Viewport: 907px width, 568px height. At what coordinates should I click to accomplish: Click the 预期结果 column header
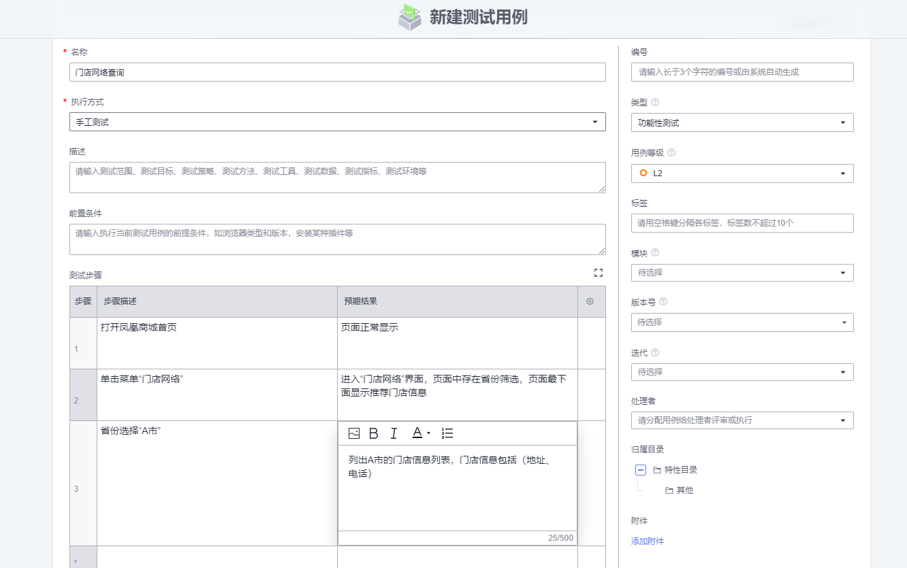(458, 301)
